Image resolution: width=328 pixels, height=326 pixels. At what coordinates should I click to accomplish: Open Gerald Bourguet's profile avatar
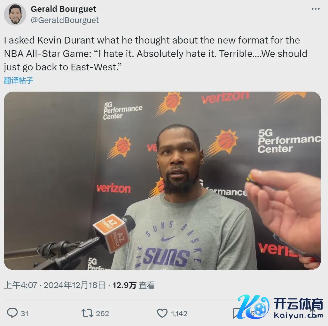15,14
